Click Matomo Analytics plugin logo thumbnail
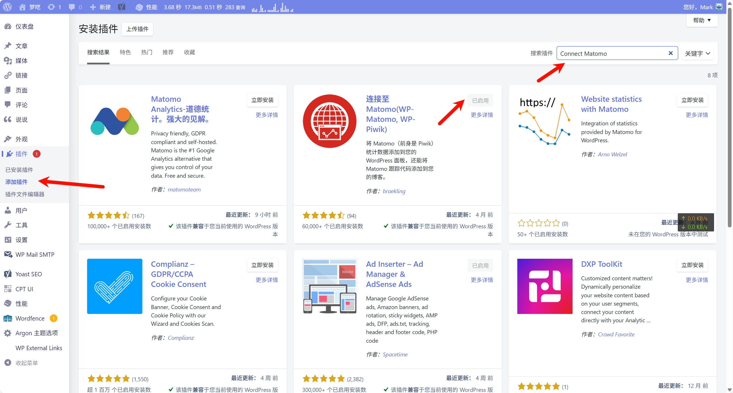Viewport: 733px width, 393px height. 115,121
